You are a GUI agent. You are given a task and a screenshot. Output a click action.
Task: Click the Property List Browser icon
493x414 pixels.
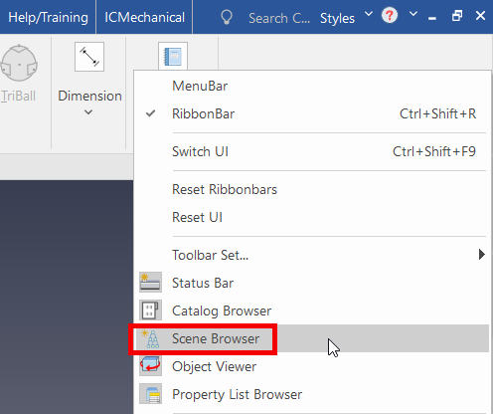click(150, 394)
